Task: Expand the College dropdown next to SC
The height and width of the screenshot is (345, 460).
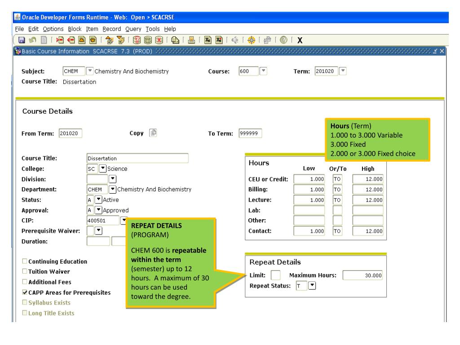Action: pos(103,168)
